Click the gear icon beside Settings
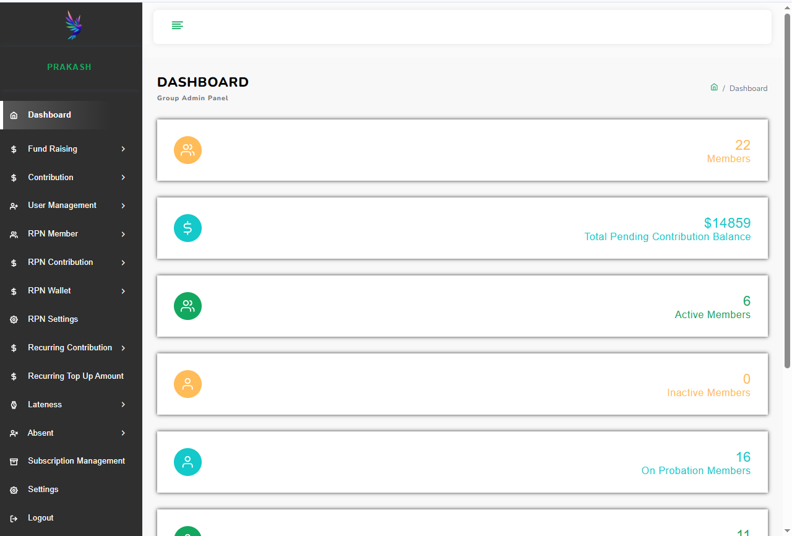Viewport: 792px width, 536px height. pyautogui.click(x=14, y=490)
